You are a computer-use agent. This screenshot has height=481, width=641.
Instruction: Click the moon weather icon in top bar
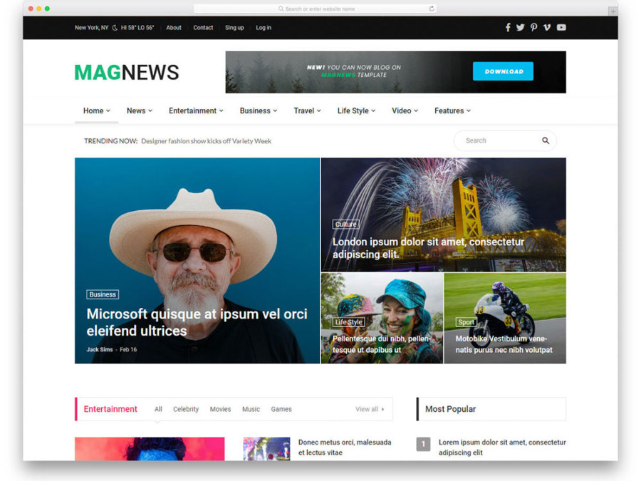tap(115, 28)
